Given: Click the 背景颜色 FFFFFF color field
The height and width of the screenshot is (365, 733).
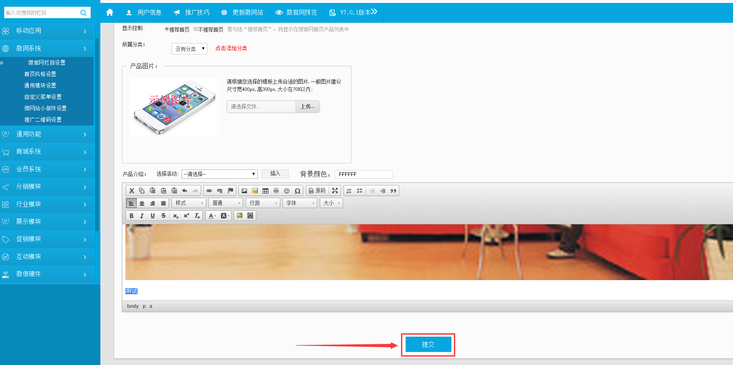Looking at the screenshot, I should pyautogui.click(x=363, y=174).
